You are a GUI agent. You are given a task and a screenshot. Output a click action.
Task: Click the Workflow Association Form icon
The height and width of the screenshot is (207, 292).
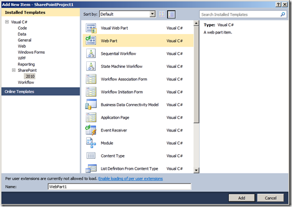point(91,79)
